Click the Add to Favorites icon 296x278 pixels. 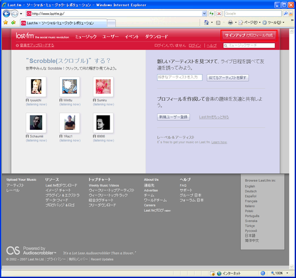14,22
